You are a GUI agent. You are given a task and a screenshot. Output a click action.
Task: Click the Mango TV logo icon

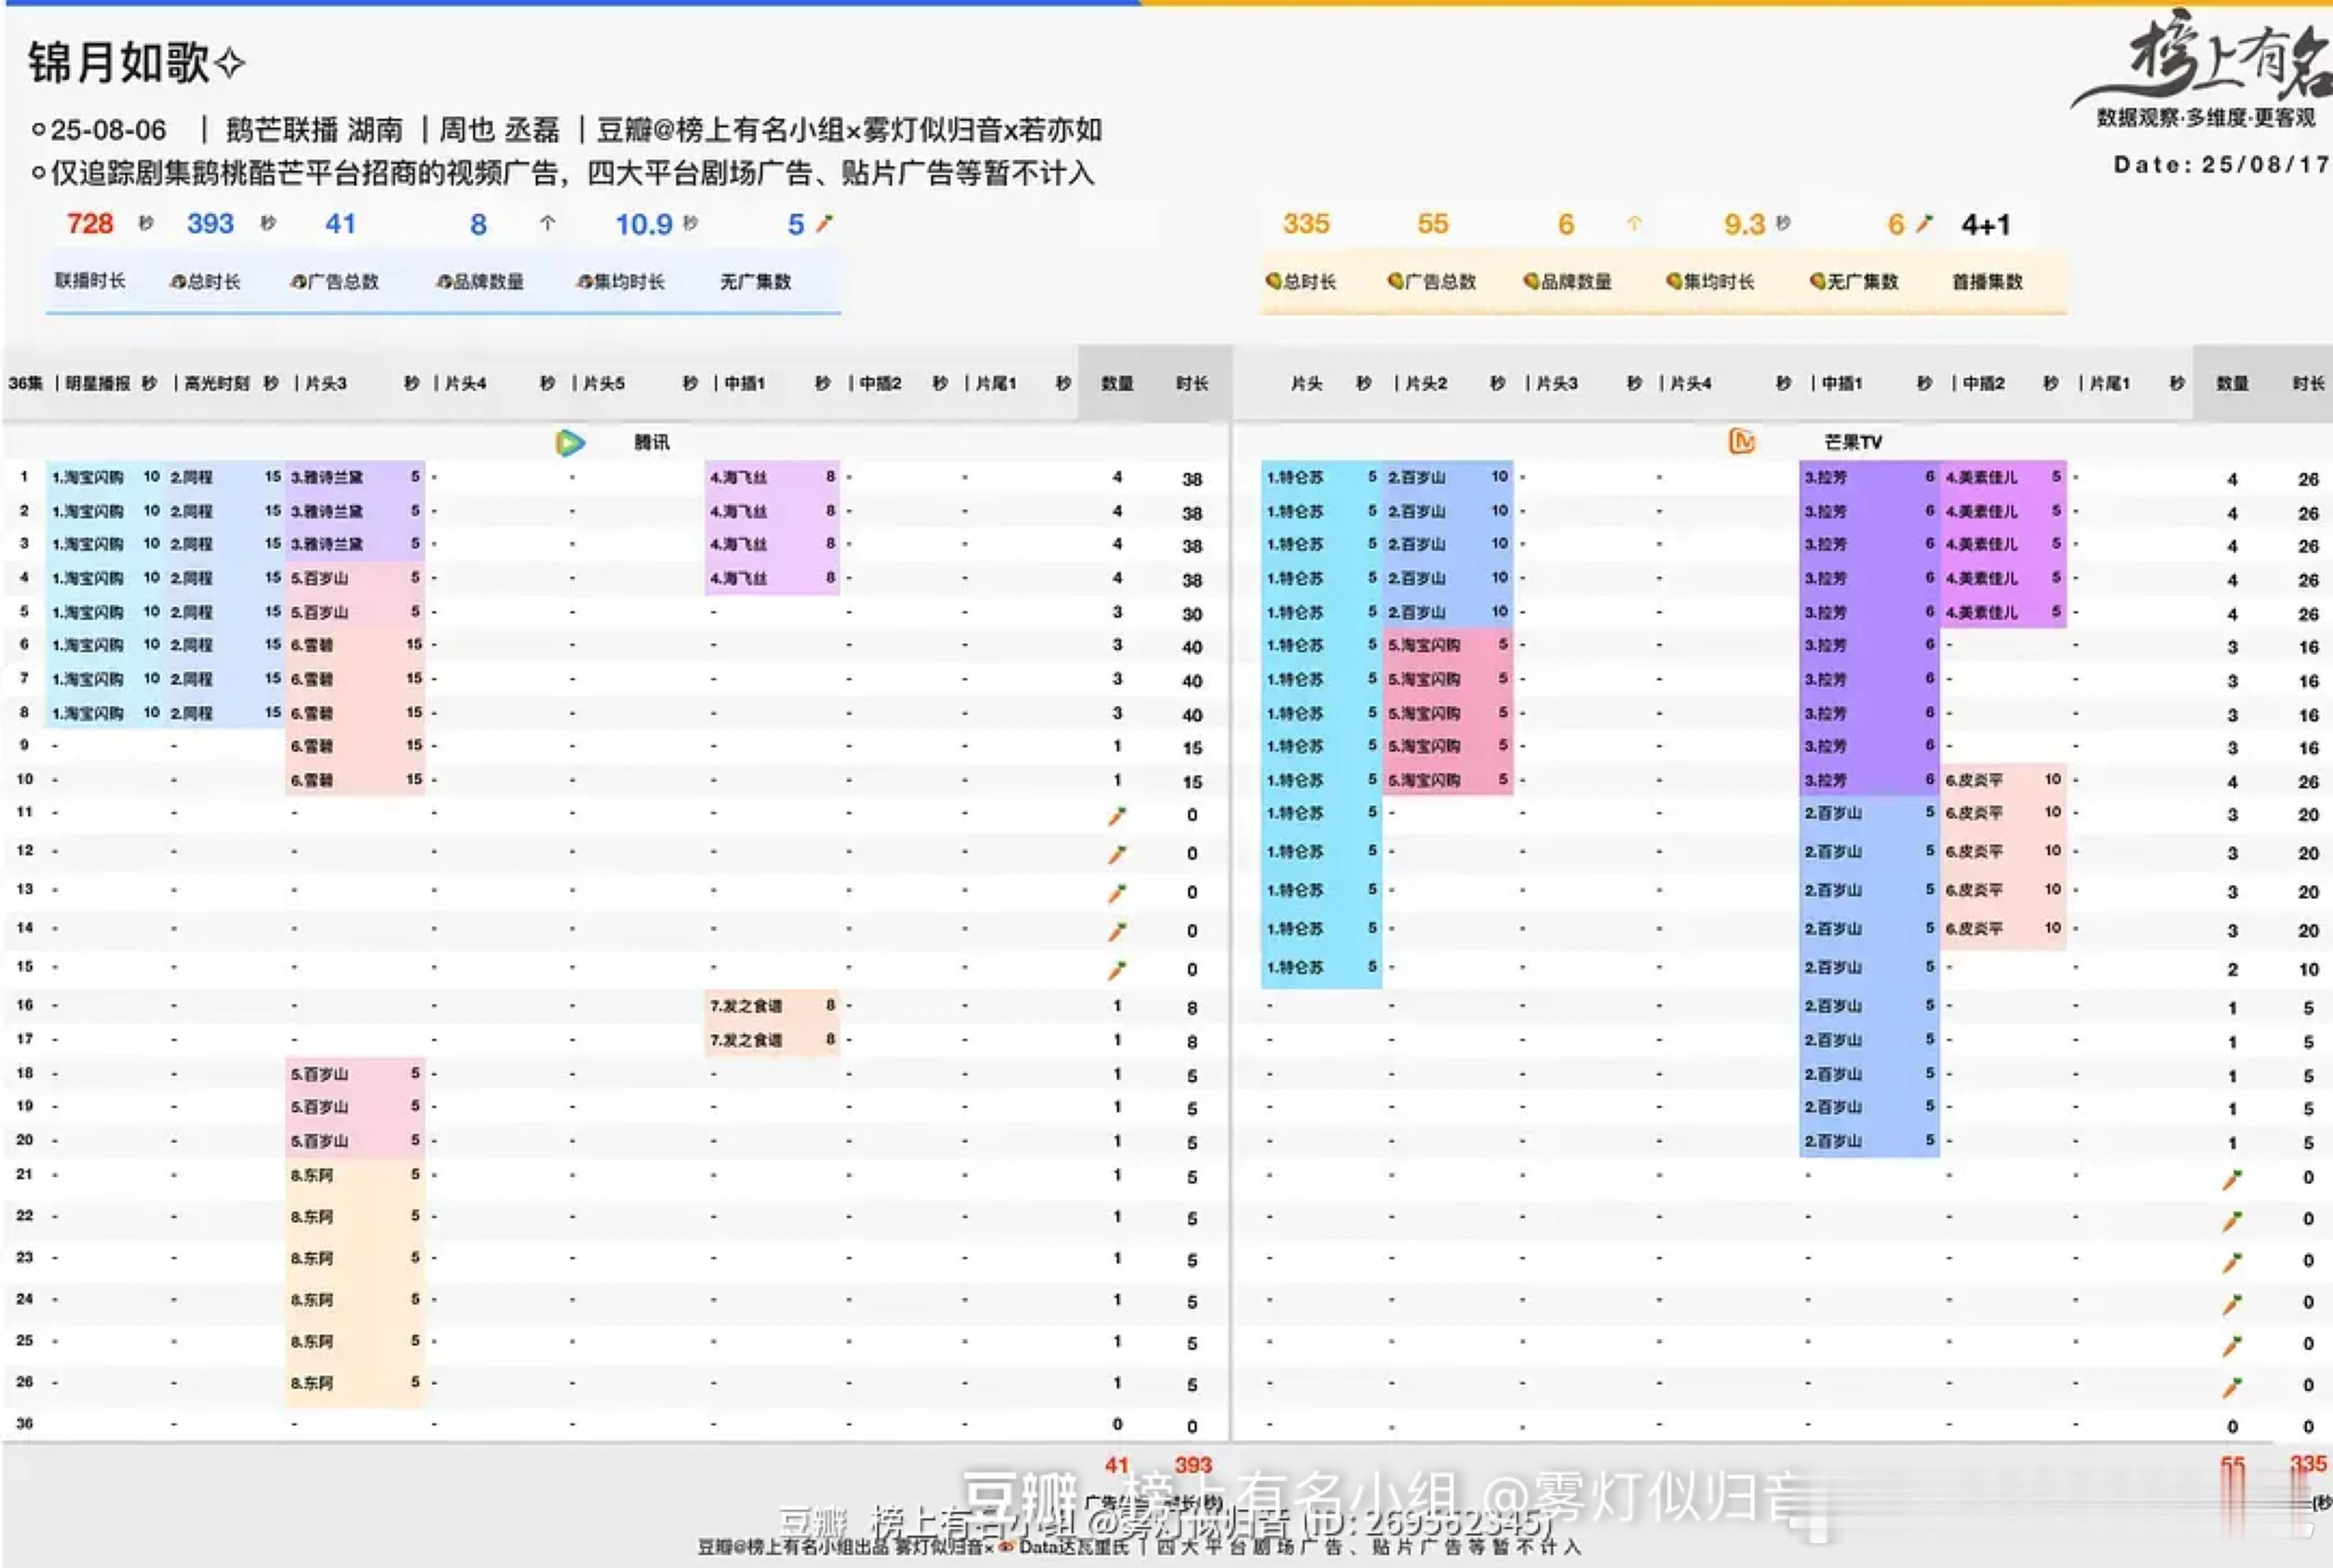(x=1742, y=441)
